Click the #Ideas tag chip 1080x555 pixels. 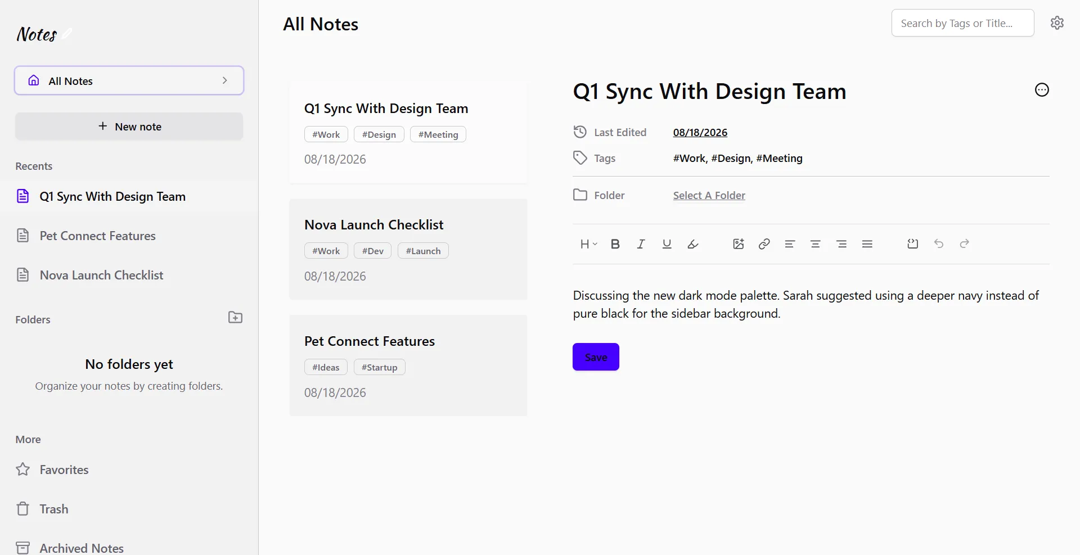(326, 367)
